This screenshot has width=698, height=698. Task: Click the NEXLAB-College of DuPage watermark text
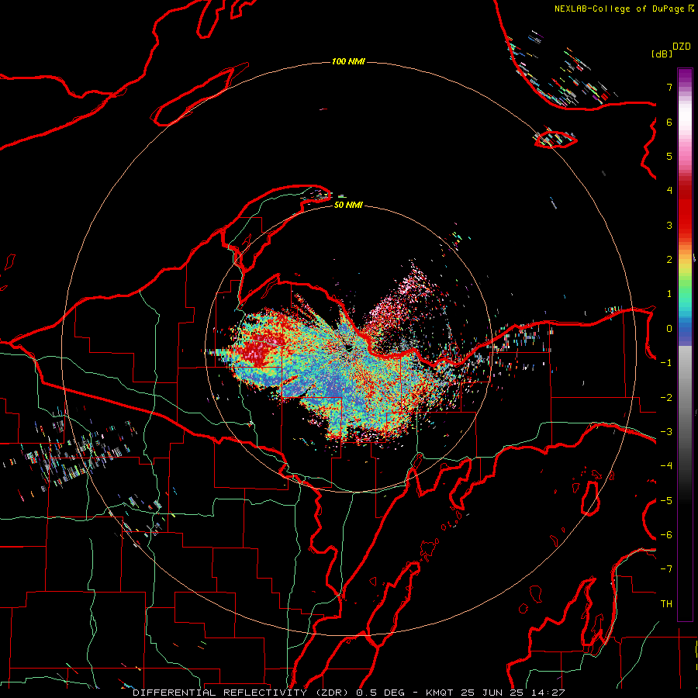coord(620,9)
